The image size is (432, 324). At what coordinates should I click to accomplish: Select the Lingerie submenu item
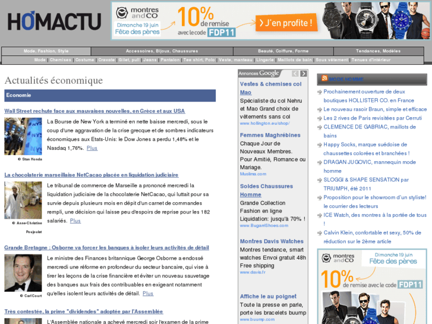tap(265, 60)
